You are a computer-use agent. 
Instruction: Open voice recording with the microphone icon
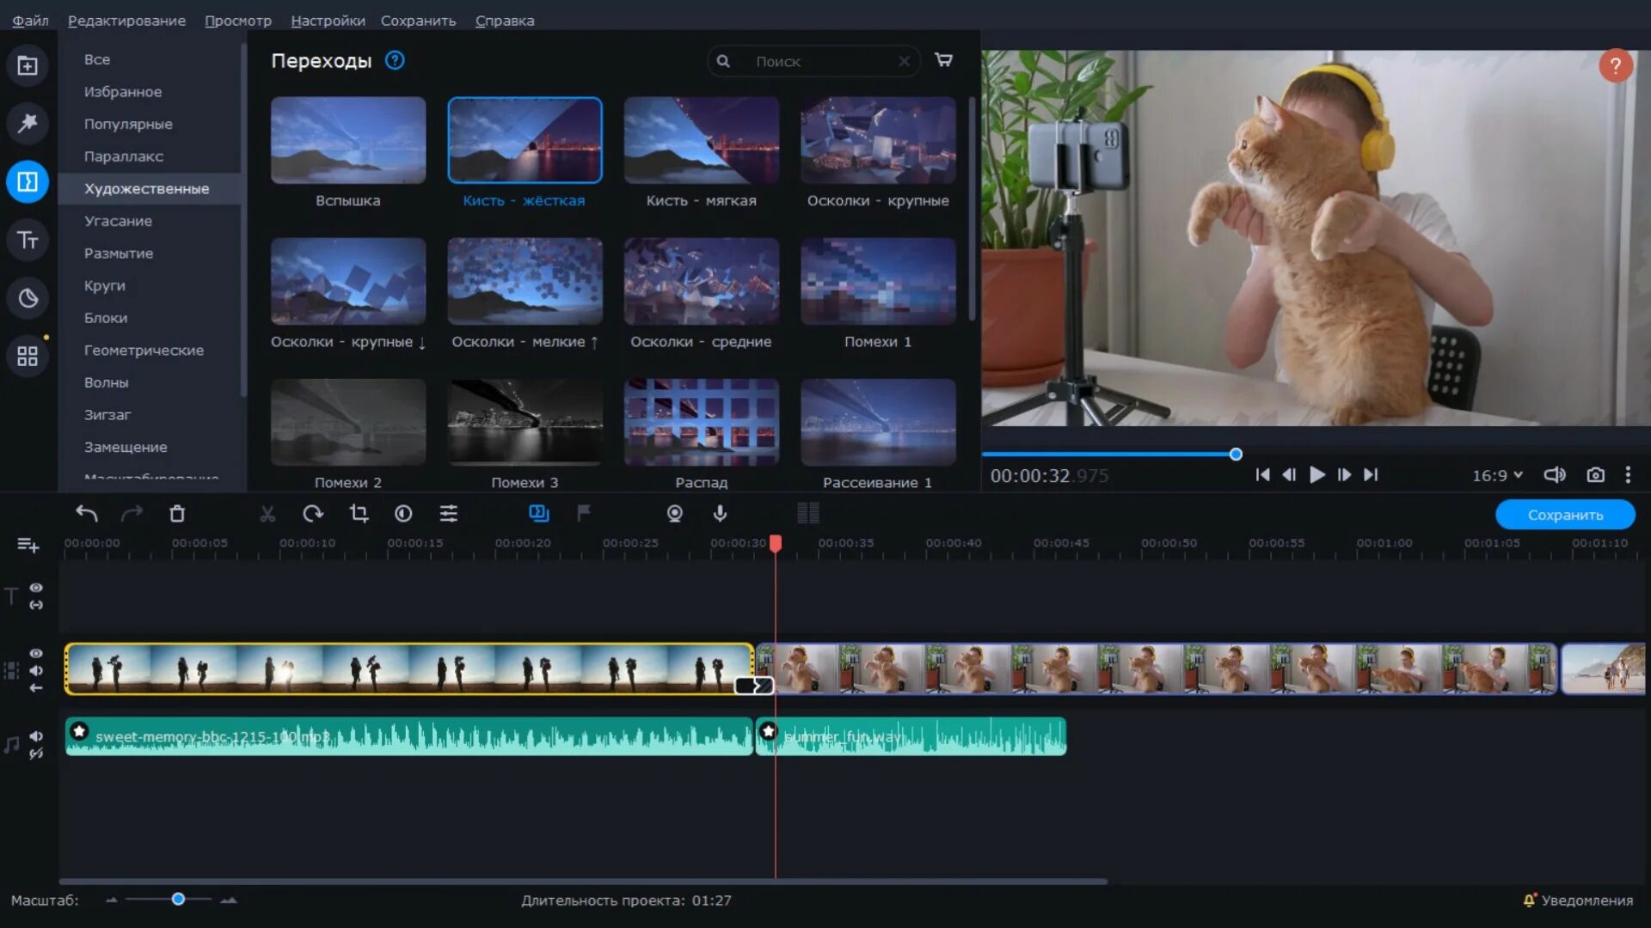tap(721, 513)
